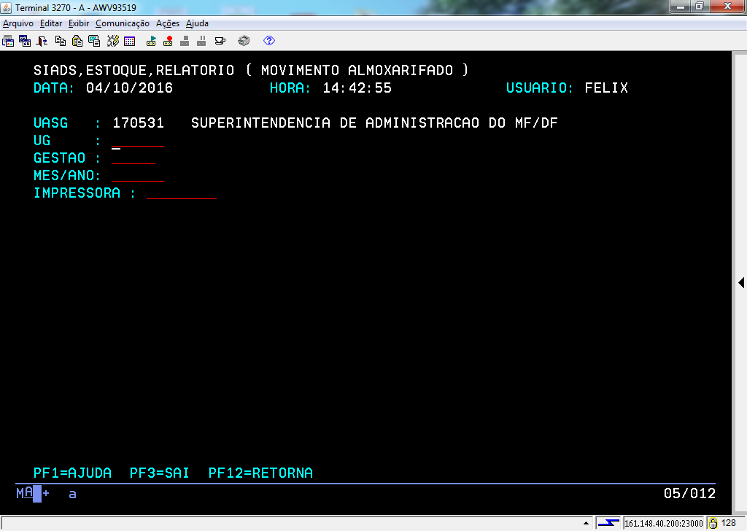Click the 128 encryption value in status bar
The width and height of the screenshot is (747, 531).
(729, 523)
